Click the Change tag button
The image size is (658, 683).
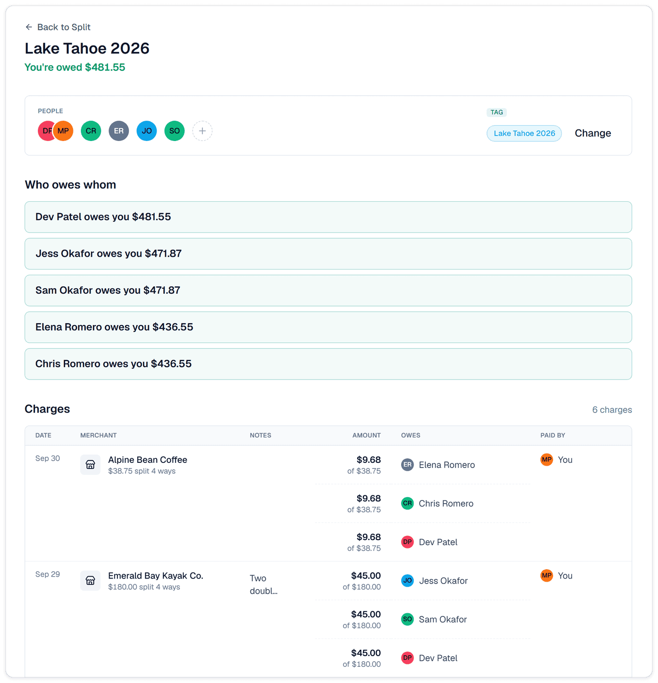coord(593,133)
